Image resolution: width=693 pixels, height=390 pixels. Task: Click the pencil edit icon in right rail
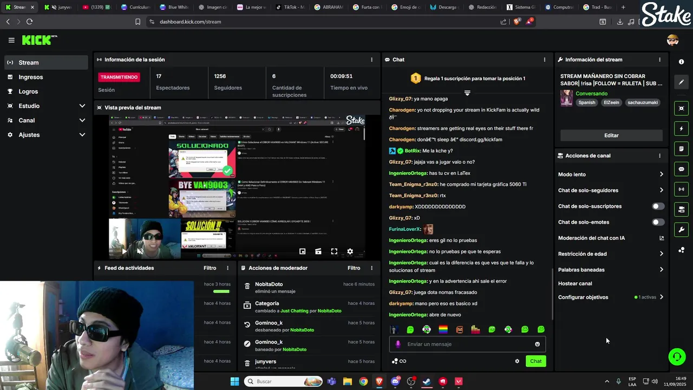pyautogui.click(x=681, y=82)
